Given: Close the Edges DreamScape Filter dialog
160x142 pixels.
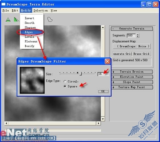Looking at the screenshot, I should pyautogui.click(x=107, y=61).
